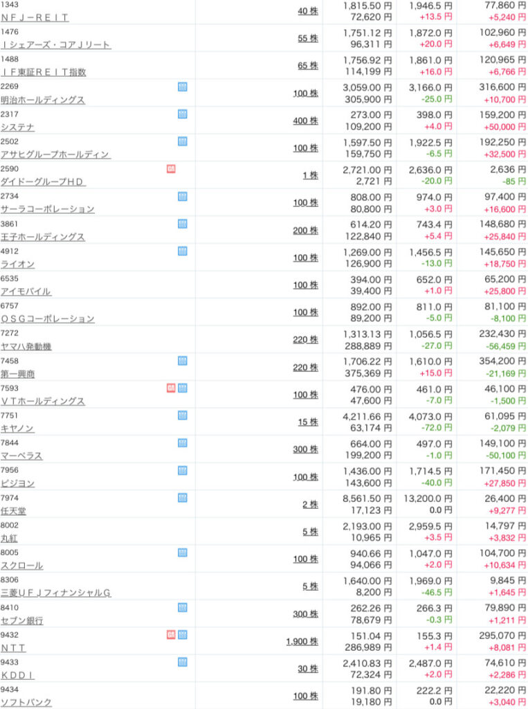Click the blue icon beside 任天堂
This screenshot has height=709, width=528.
183,498
